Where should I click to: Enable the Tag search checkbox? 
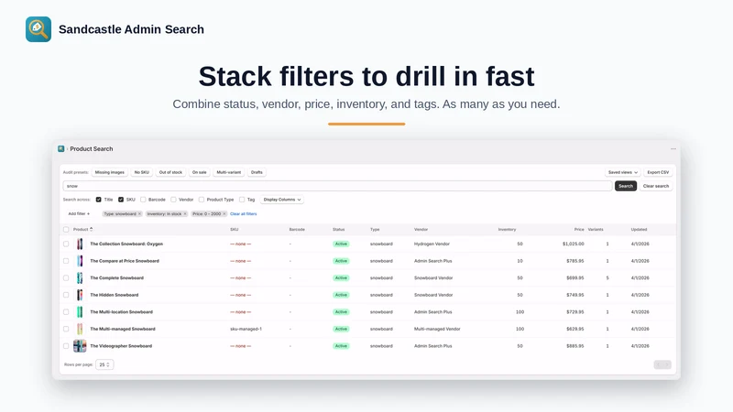[242, 200]
